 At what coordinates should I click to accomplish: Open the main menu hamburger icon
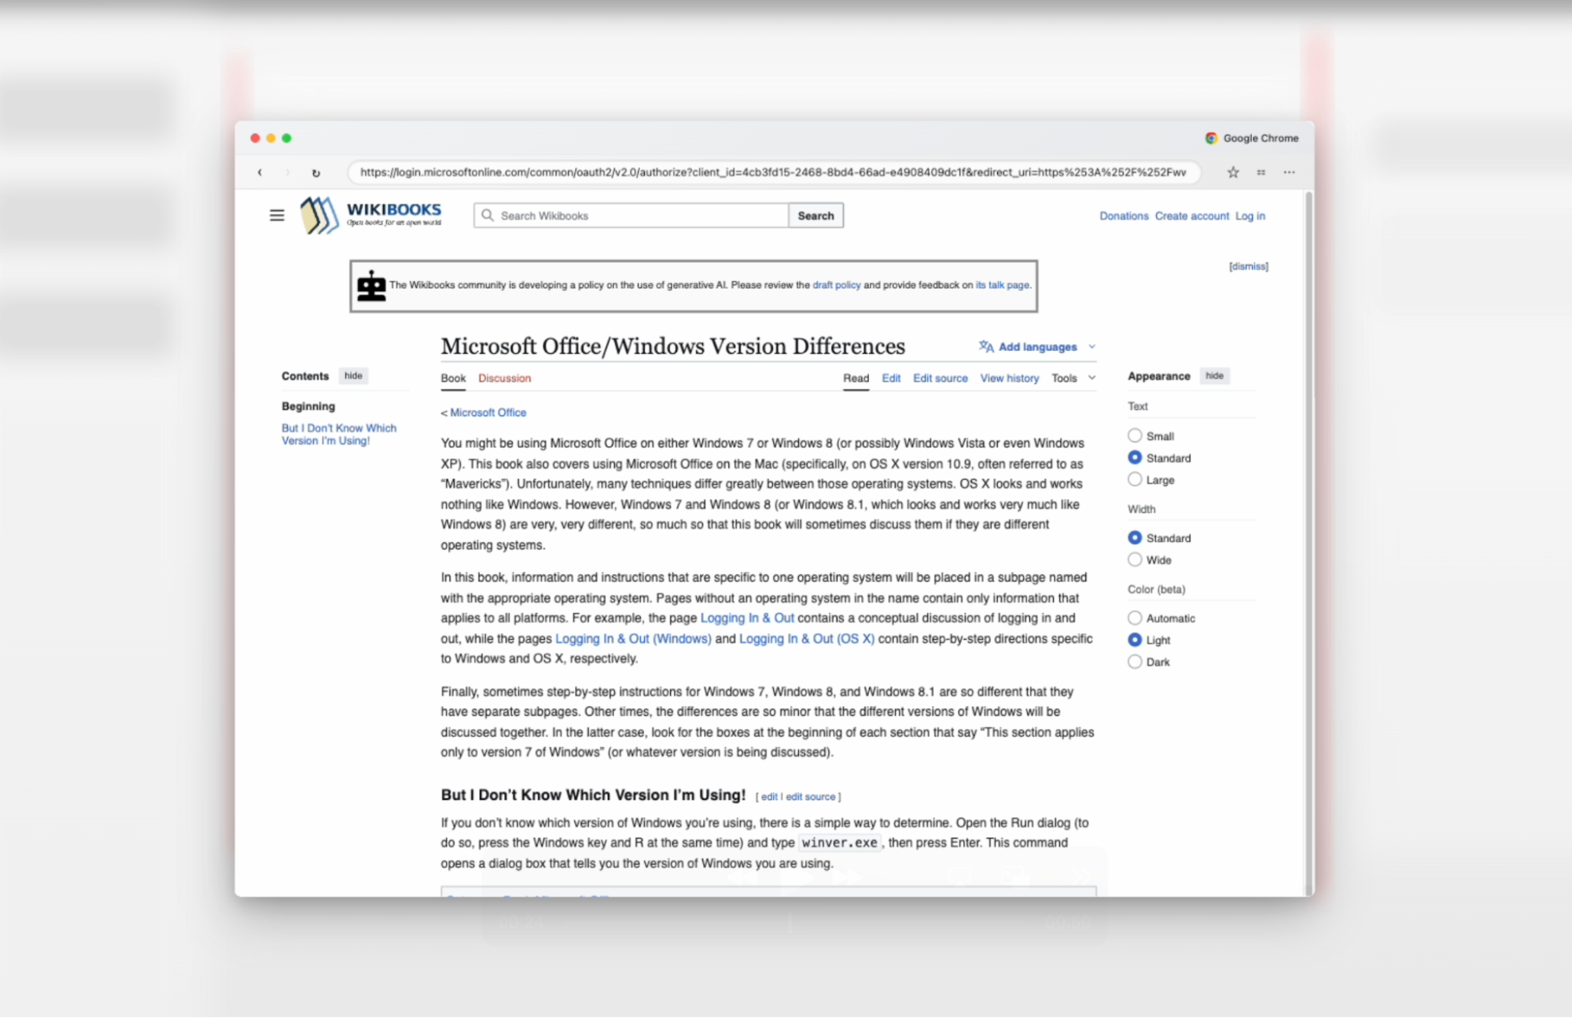(x=276, y=215)
